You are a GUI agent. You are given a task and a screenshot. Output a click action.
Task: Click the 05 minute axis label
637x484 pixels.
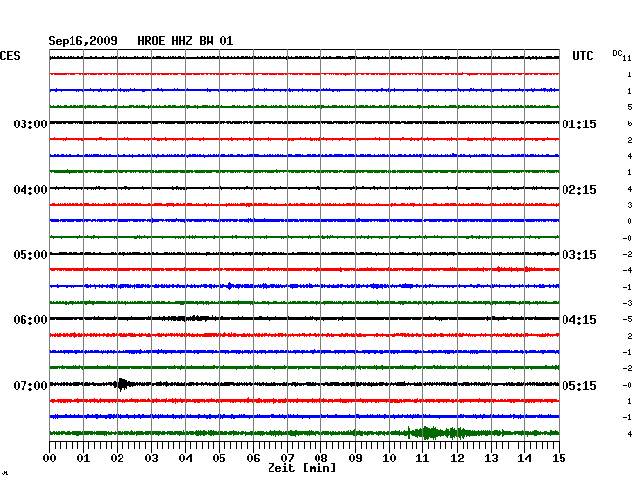(219, 459)
